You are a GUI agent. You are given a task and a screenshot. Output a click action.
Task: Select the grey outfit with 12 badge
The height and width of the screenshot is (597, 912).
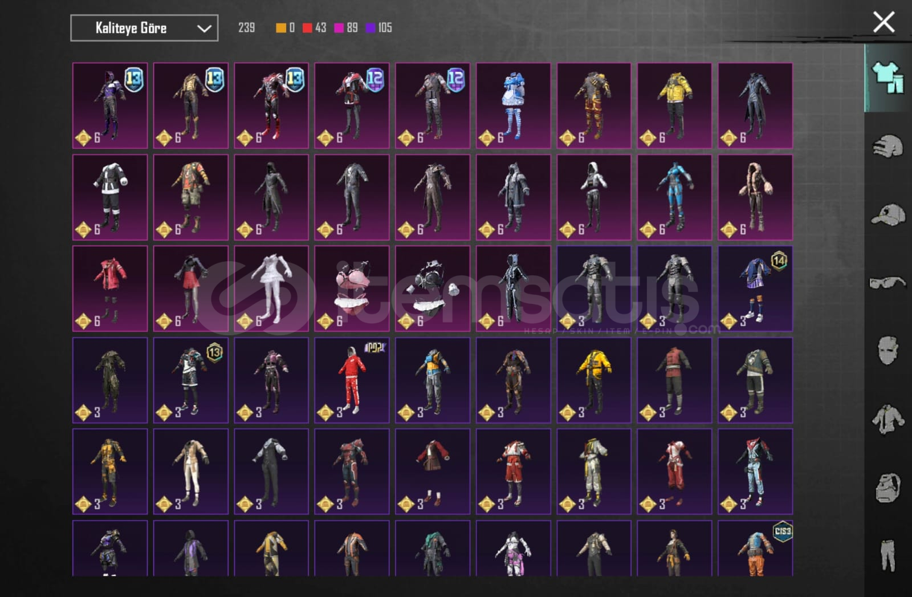[x=433, y=105]
